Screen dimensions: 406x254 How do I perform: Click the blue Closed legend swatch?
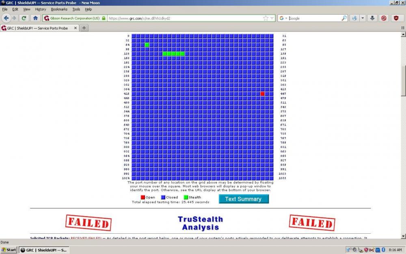163,197
